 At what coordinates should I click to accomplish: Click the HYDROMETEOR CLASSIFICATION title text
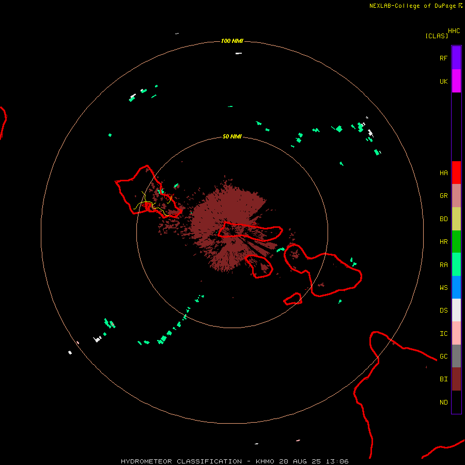click(x=181, y=461)
